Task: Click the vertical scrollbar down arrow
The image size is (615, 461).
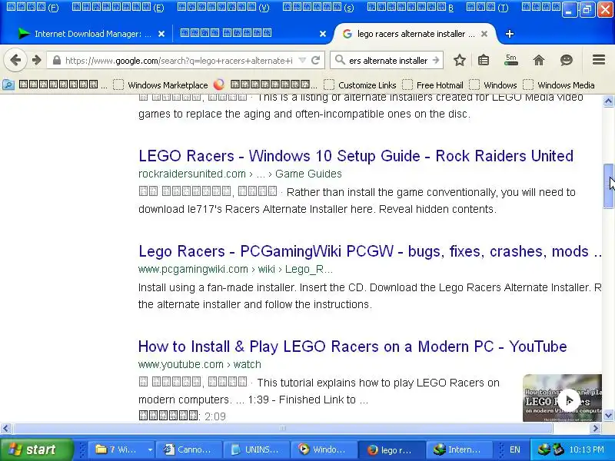Action: pos(608,415)
